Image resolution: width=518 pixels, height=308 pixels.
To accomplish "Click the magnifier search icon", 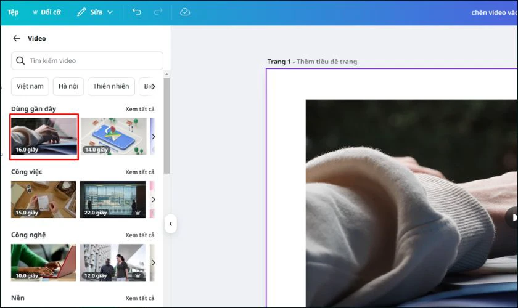I will 20,60.
